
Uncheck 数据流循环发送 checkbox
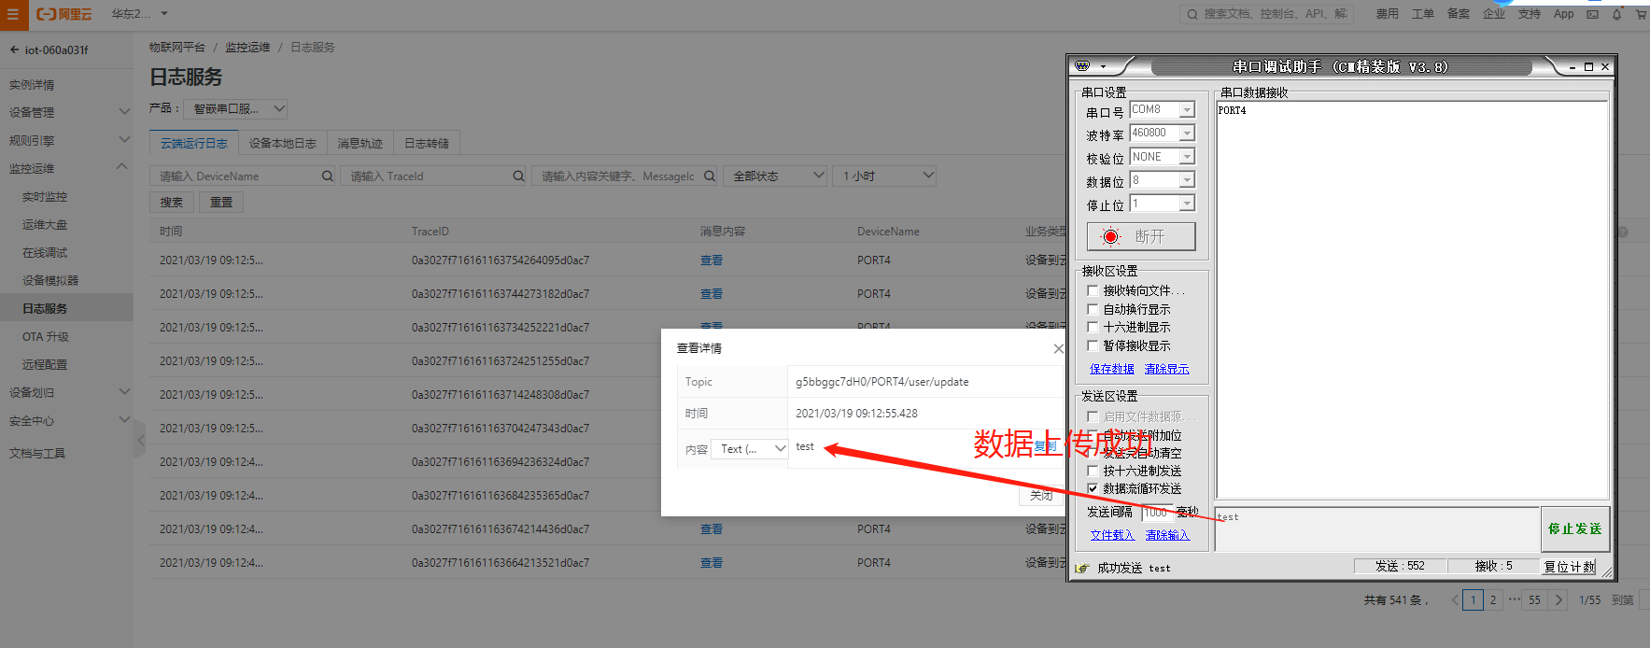tap(1093, 488)
